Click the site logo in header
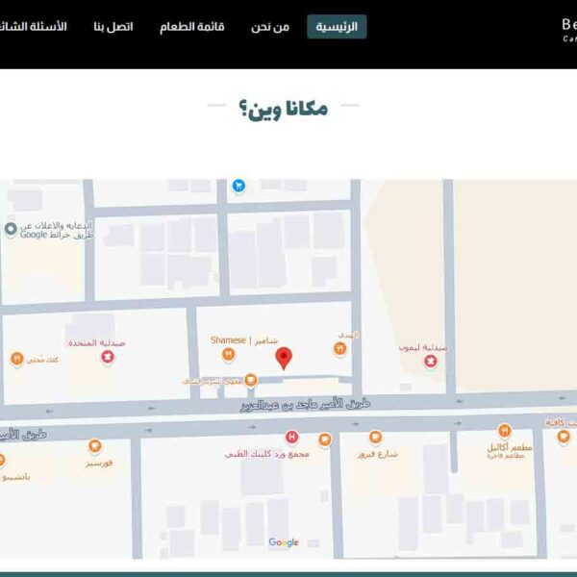The height and width of the screenshot is (577, 577). [569, 30]
